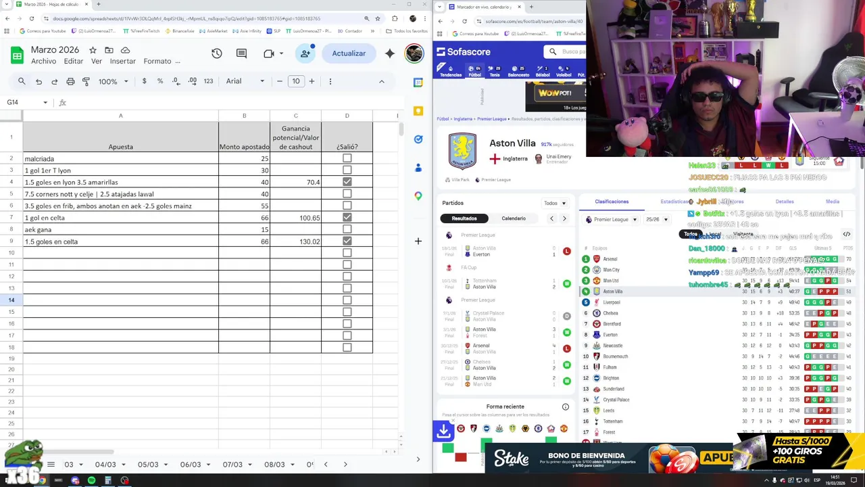865x487 pixels.
Task: Click the Sofascore logo
Action: coord(464,51)
